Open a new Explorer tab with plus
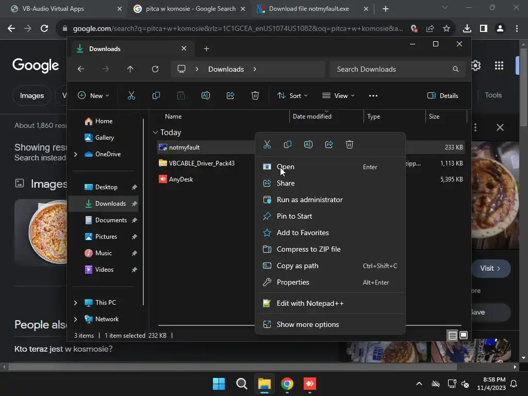Viewport: 528px width, 396px height. pos(206,49)
